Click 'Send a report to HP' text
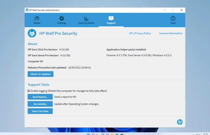The image size is (210, 135). (65, 97)
